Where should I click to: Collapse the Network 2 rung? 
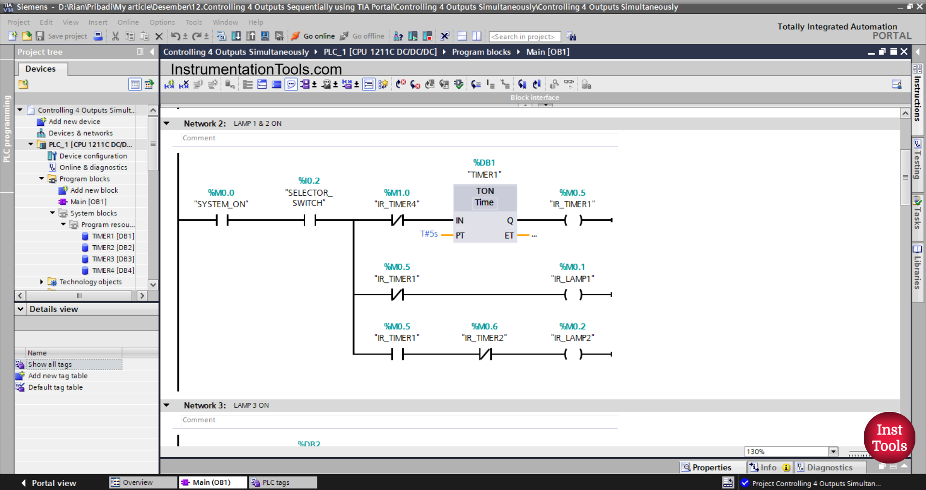(166, 123)
